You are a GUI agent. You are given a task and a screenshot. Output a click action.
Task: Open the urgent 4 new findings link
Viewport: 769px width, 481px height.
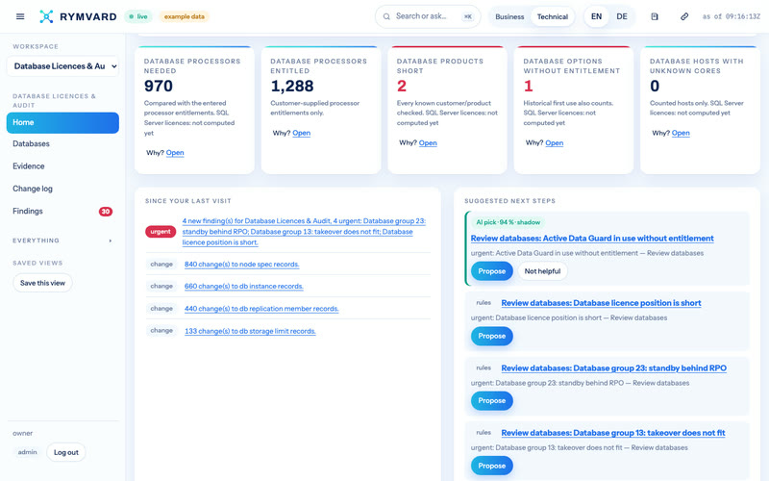[x=304, y=232]
